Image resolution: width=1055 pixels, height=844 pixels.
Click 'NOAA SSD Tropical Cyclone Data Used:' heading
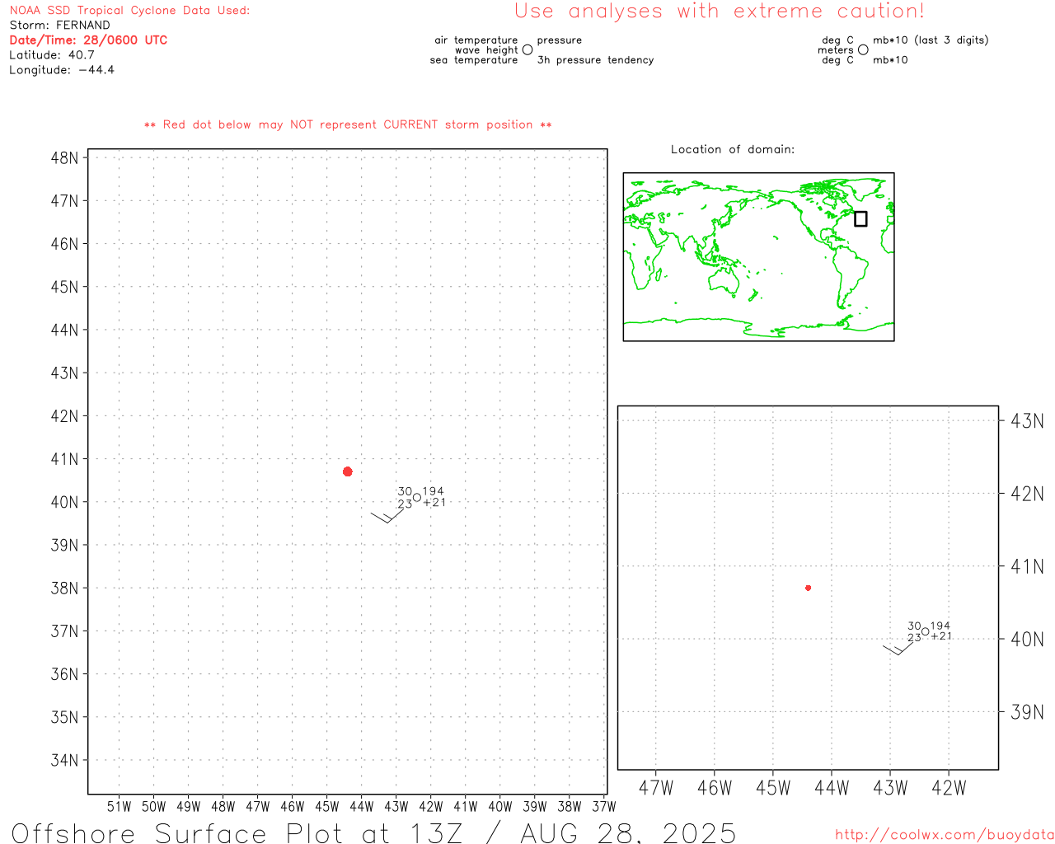(129, 10)
